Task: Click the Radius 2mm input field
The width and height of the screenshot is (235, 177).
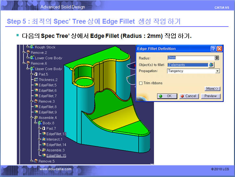Action: point(191,58)
